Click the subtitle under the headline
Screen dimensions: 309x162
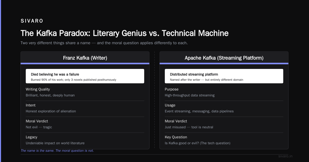coord(104,43)
